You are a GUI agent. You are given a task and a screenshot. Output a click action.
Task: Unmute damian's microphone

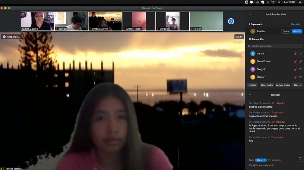(295, 54)
